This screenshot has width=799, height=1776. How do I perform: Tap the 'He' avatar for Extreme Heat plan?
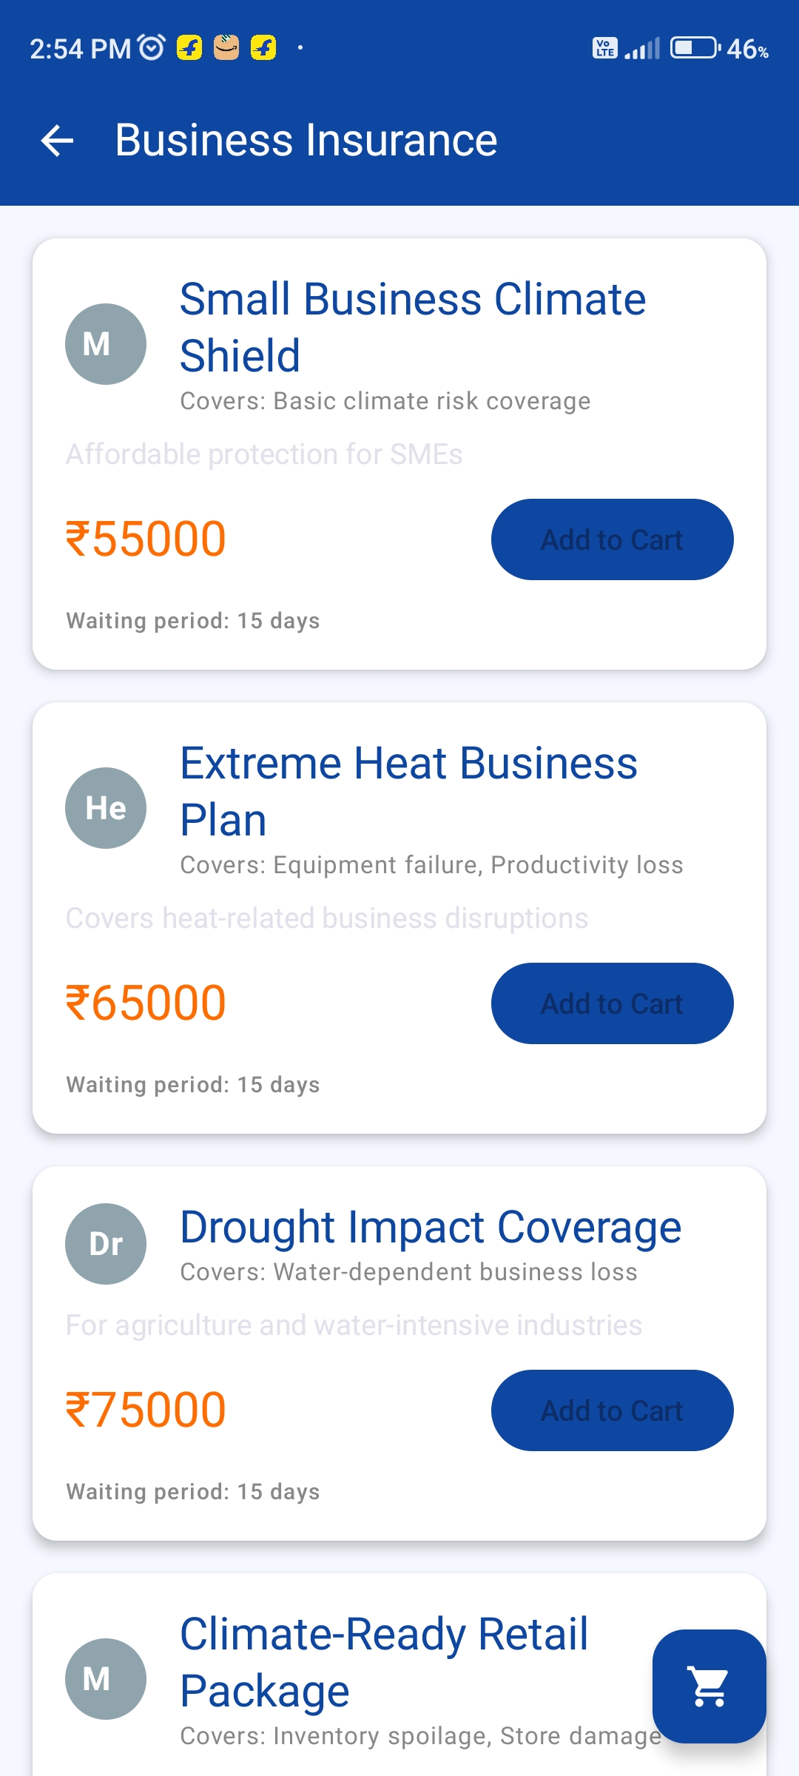pyautogui.click(x=106, y=808)
